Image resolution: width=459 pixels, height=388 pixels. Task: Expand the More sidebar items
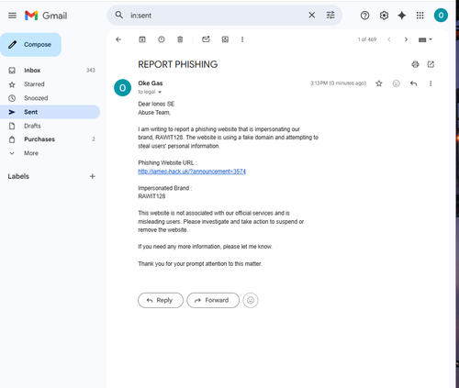coord(50,153)
